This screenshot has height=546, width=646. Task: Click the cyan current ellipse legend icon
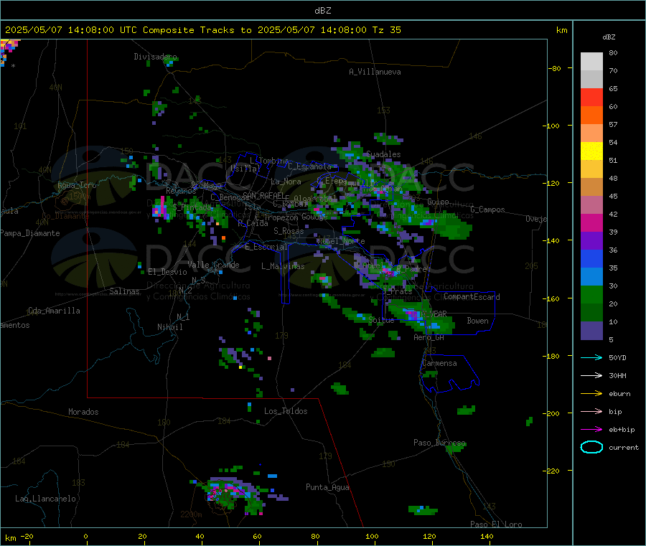tap(591, 447)
